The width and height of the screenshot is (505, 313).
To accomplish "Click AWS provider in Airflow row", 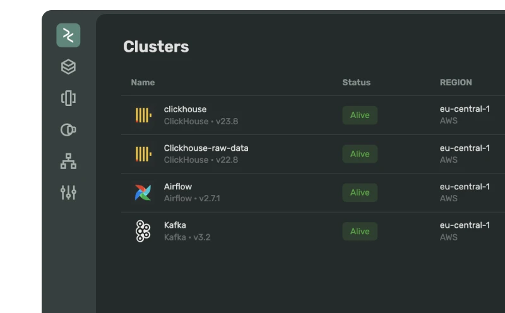I will [449, 198].
